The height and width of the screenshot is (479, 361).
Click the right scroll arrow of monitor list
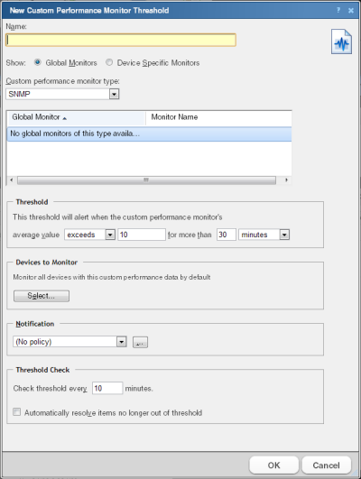click(x=286, y=180)
